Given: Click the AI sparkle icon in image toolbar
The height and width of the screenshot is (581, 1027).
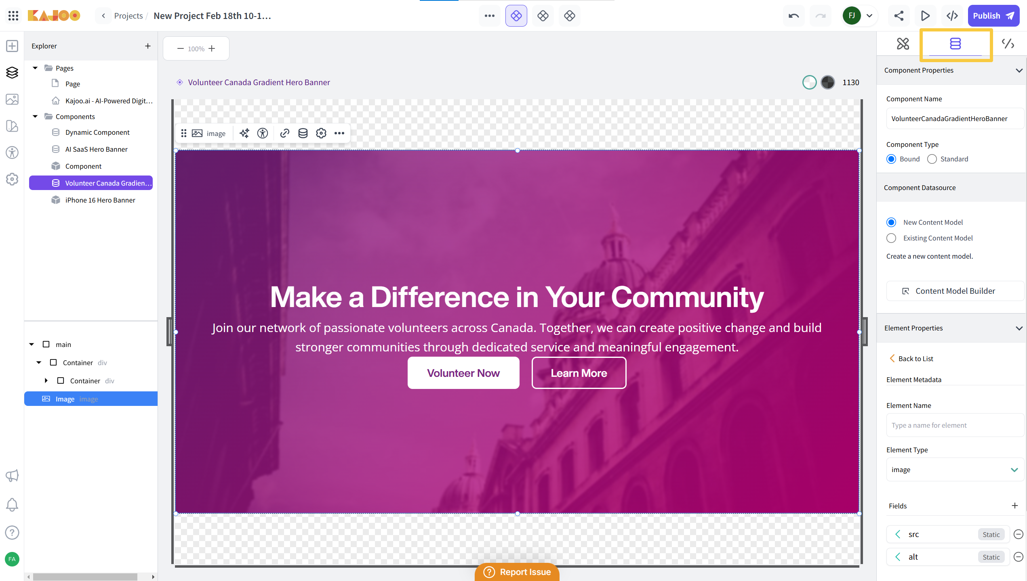Looking at the screenshot, I should point(244,133).
